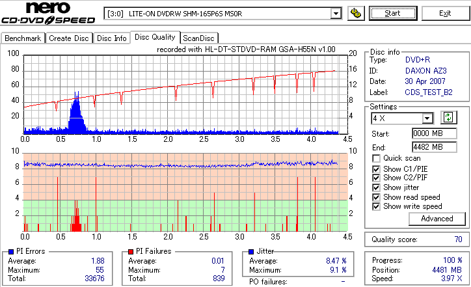Viewport: 471px width, 287px height.
Task: Click the Exit button
Action: pyautogui.click(x=445, y=13)
